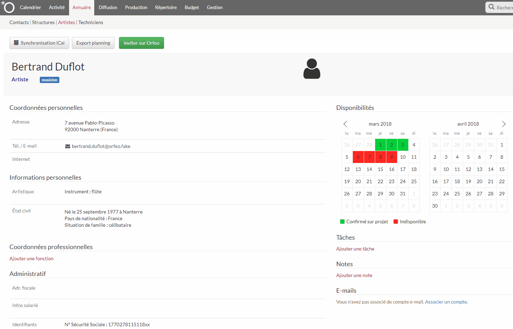Click the Orfeo logo icon

pyautogui.click(x=8, y=7)
